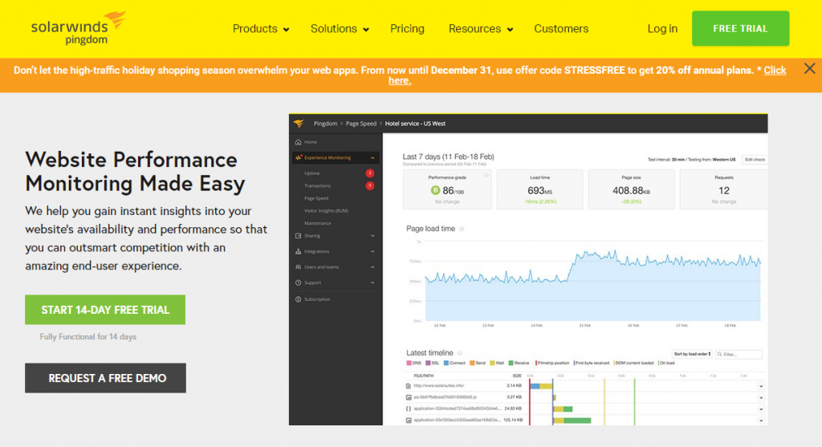Screen dimensions: 822x447
Task: Close the orange promo banner
Action: (809, 68)
